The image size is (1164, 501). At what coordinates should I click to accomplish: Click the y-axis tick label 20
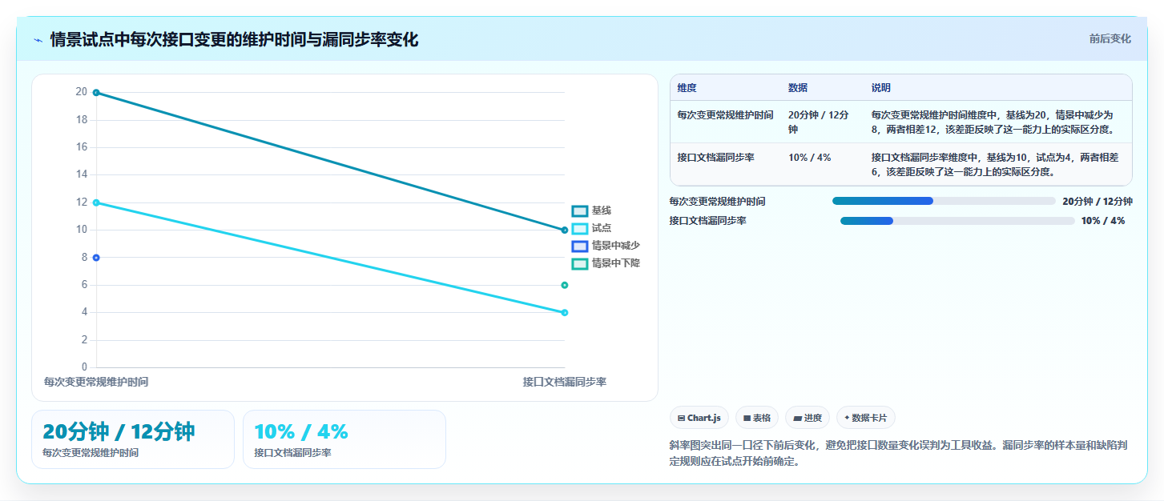(x=81, y=92)
